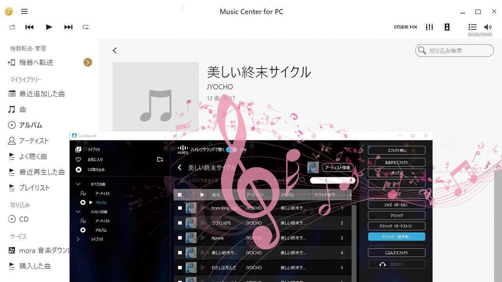This screenshot has width=502, height=282.
Task: Expand the arrow next to 機器へ転送
Action: (88, 62)
